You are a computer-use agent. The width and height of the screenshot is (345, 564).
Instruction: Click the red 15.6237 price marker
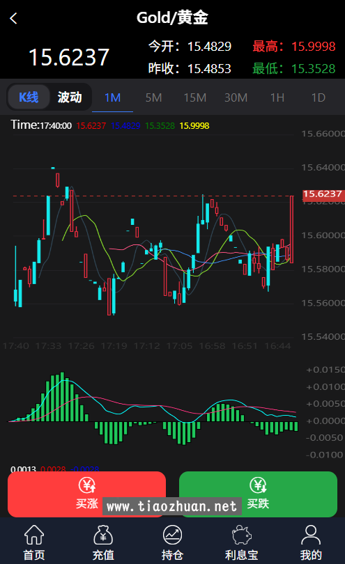tap(323, 194)
